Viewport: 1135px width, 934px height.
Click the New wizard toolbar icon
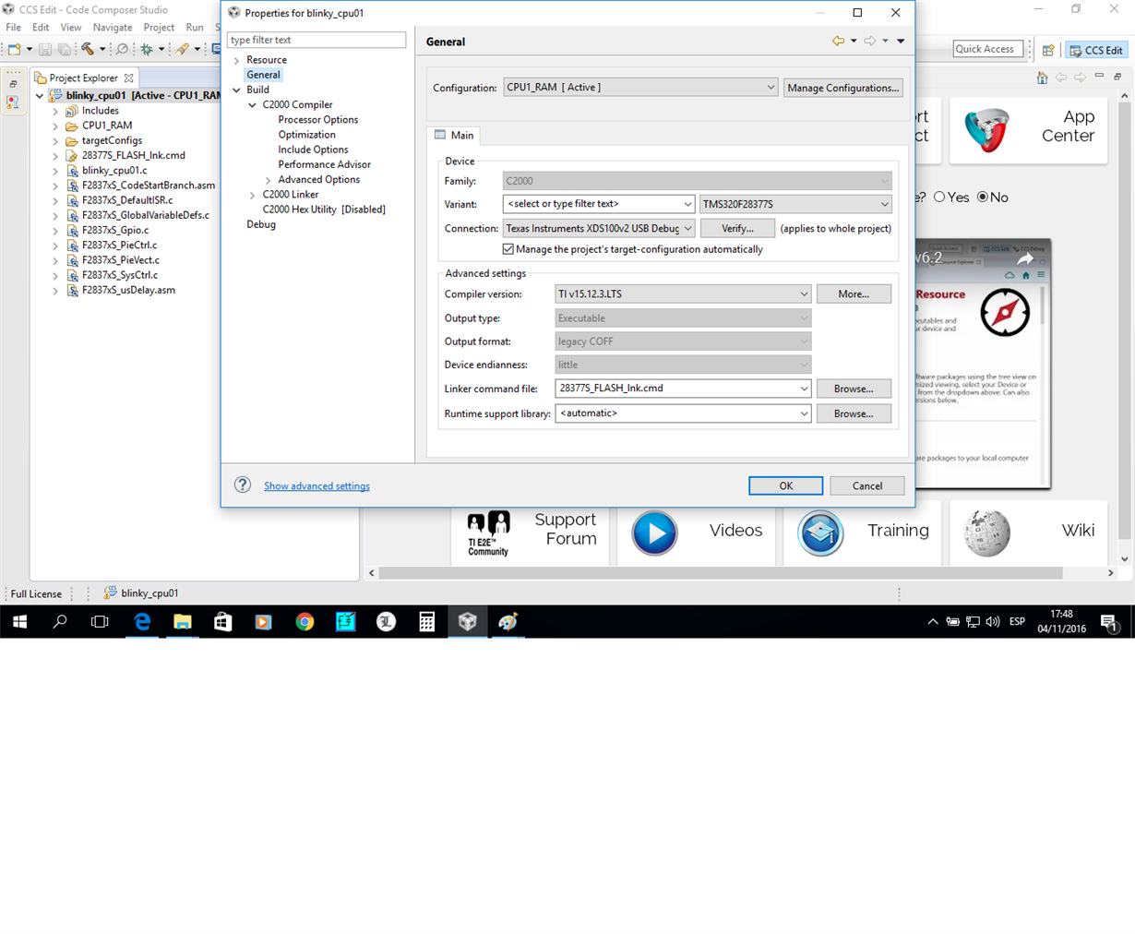[x=15, y=49]
